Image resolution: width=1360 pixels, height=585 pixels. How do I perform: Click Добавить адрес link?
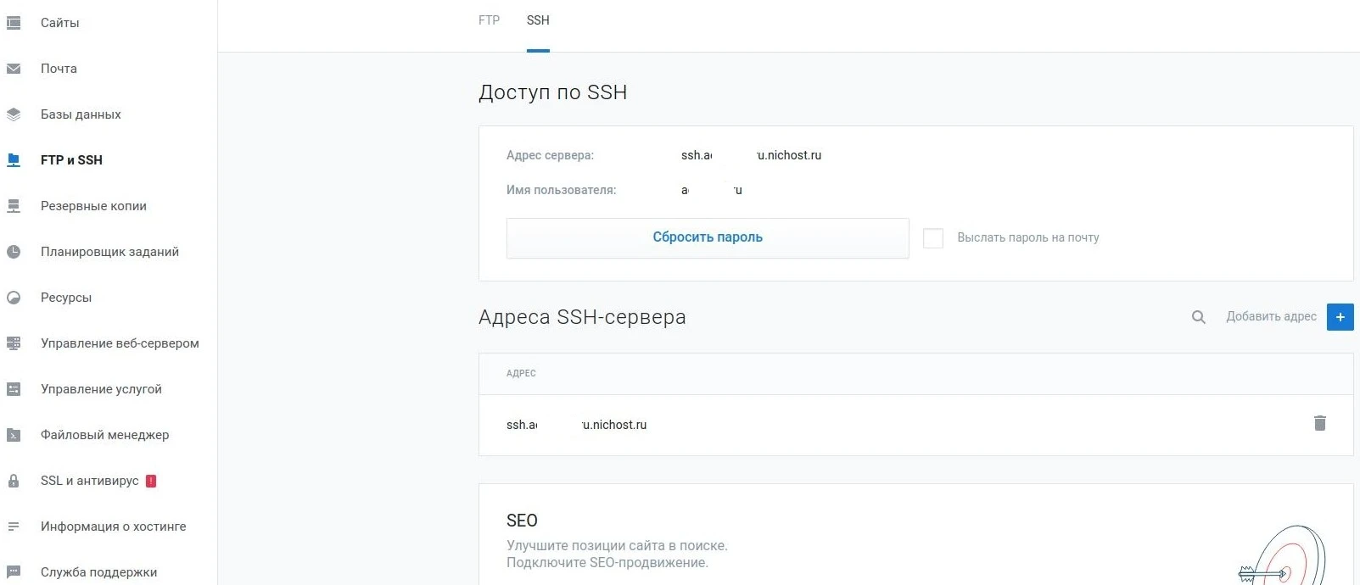[1271, 317]
